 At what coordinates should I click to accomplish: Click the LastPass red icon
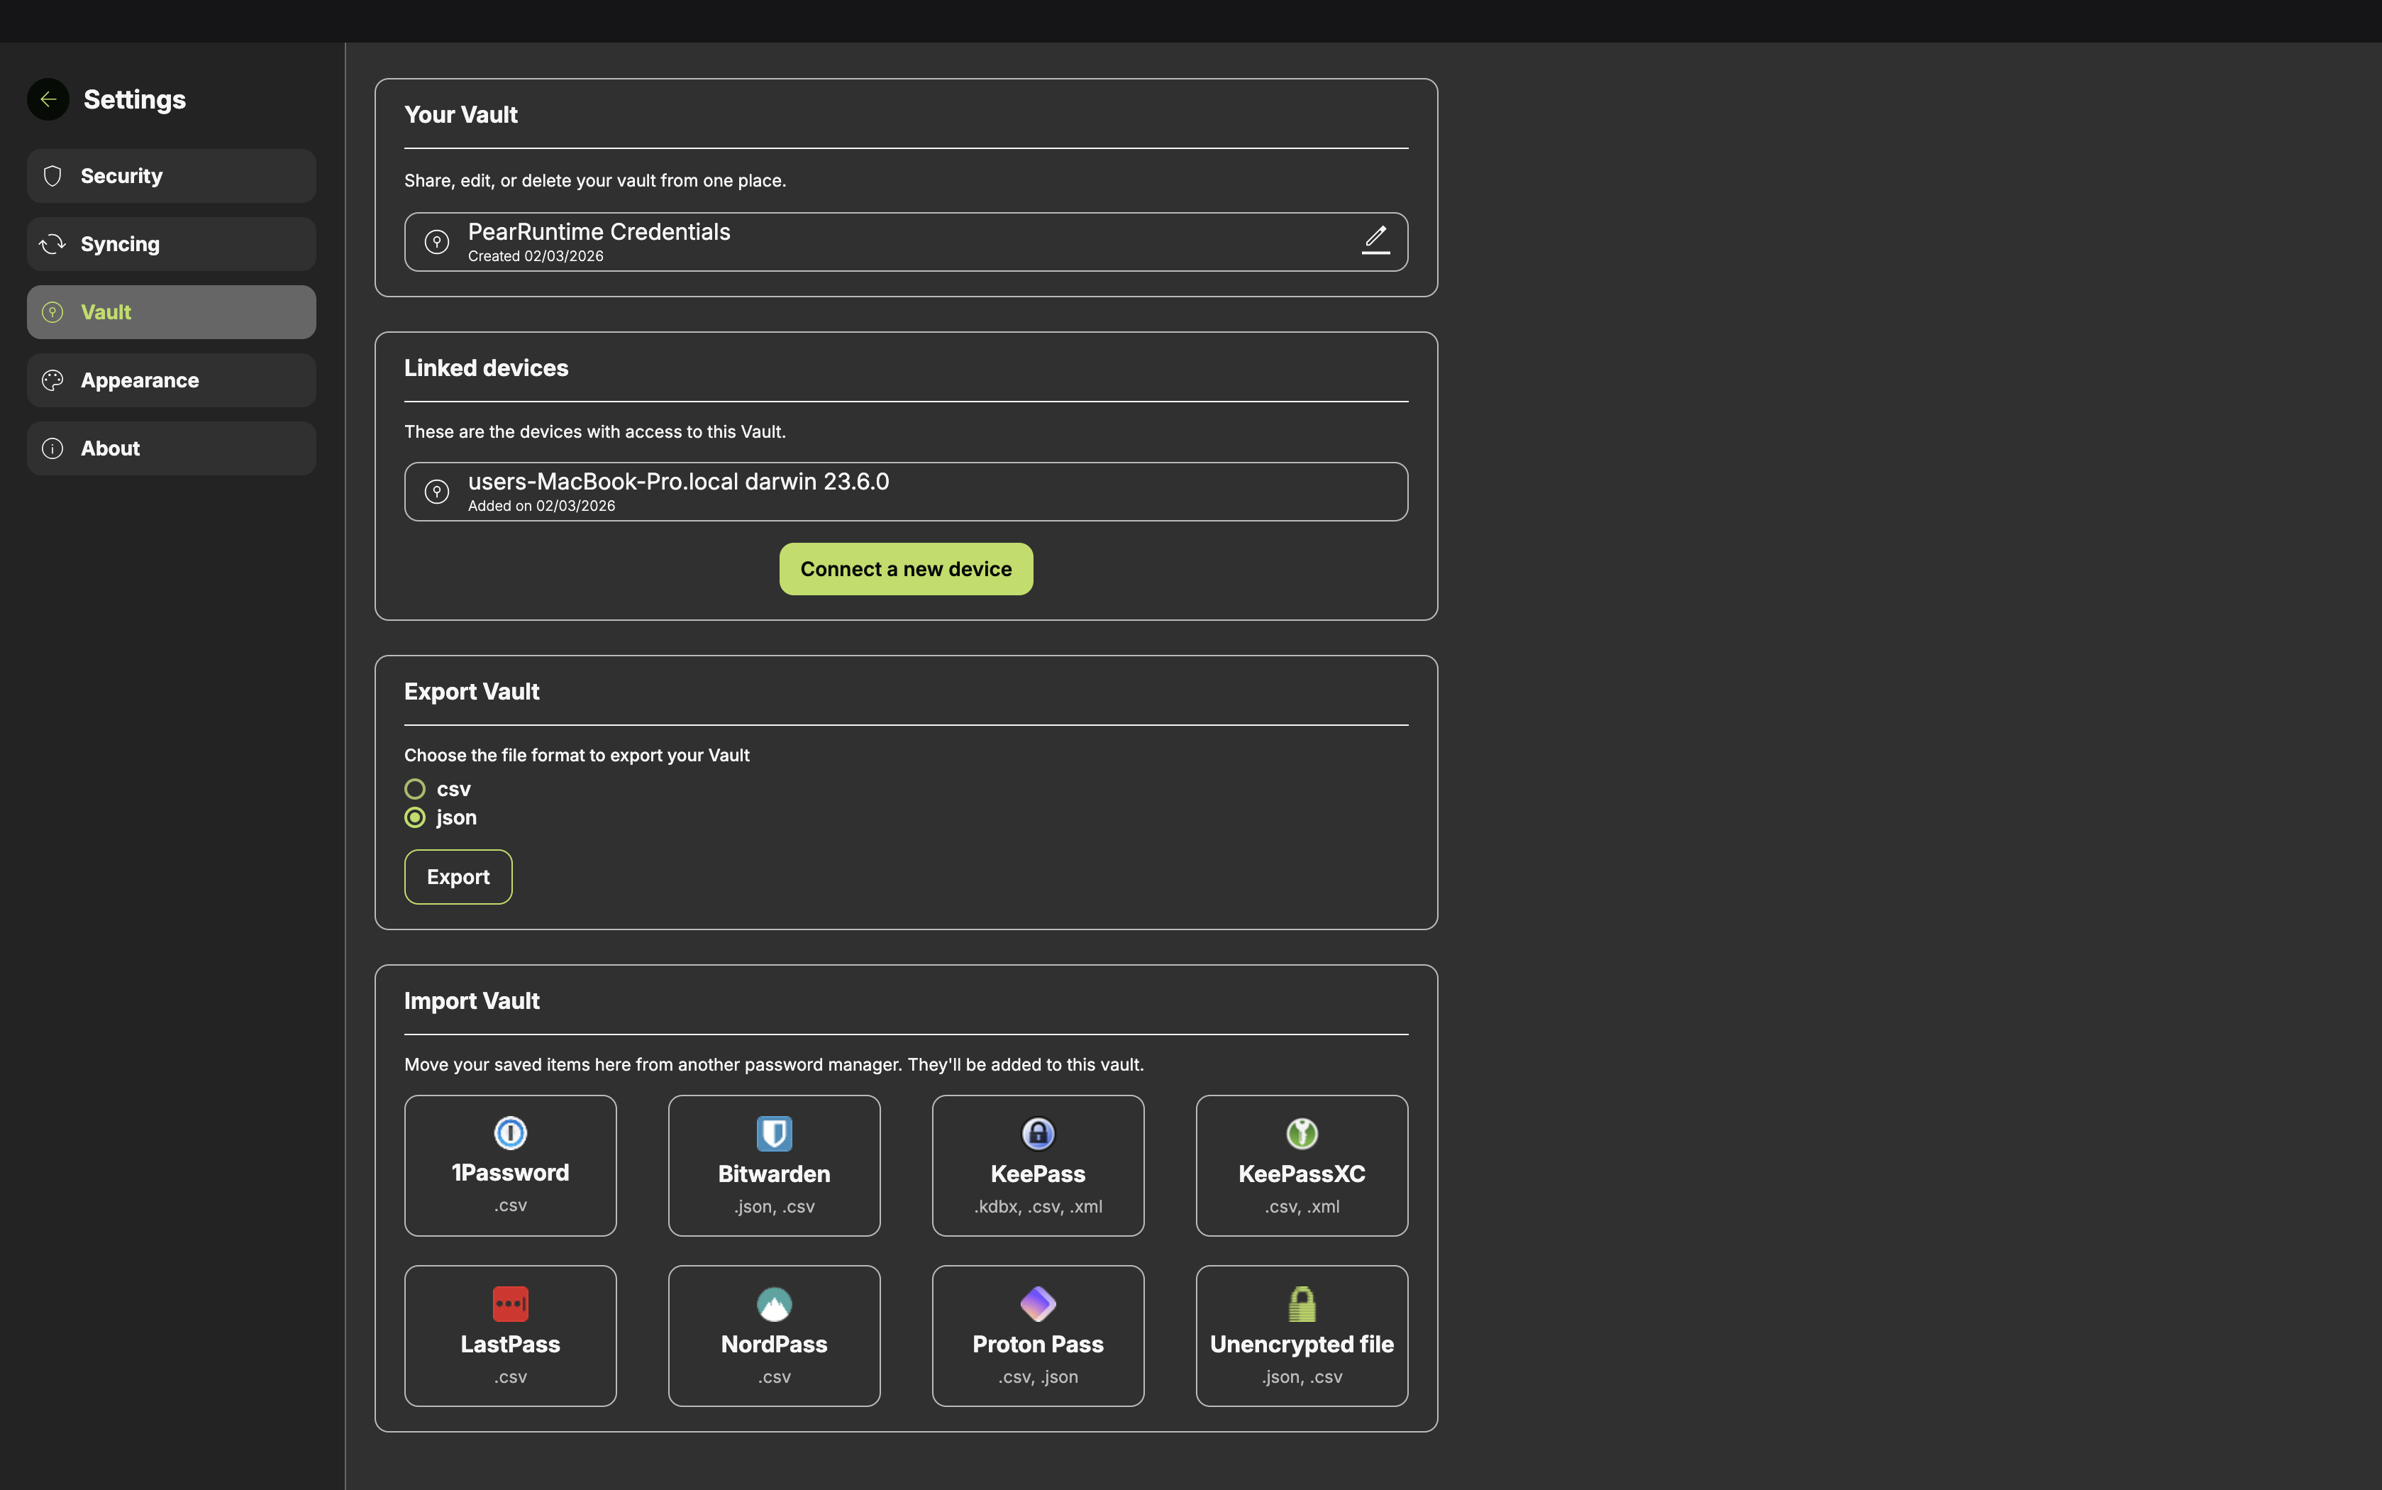click(510, 1304)
